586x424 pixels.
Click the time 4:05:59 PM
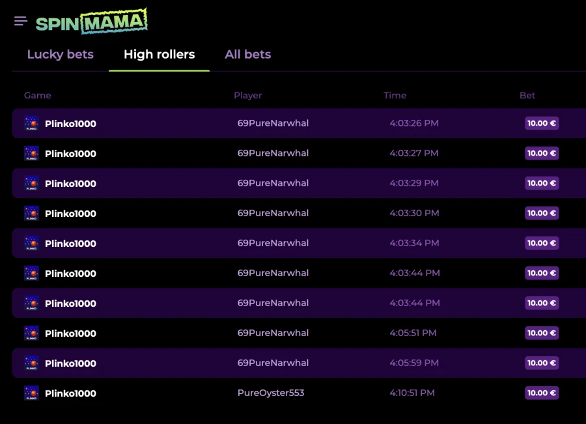pos(414,363)
